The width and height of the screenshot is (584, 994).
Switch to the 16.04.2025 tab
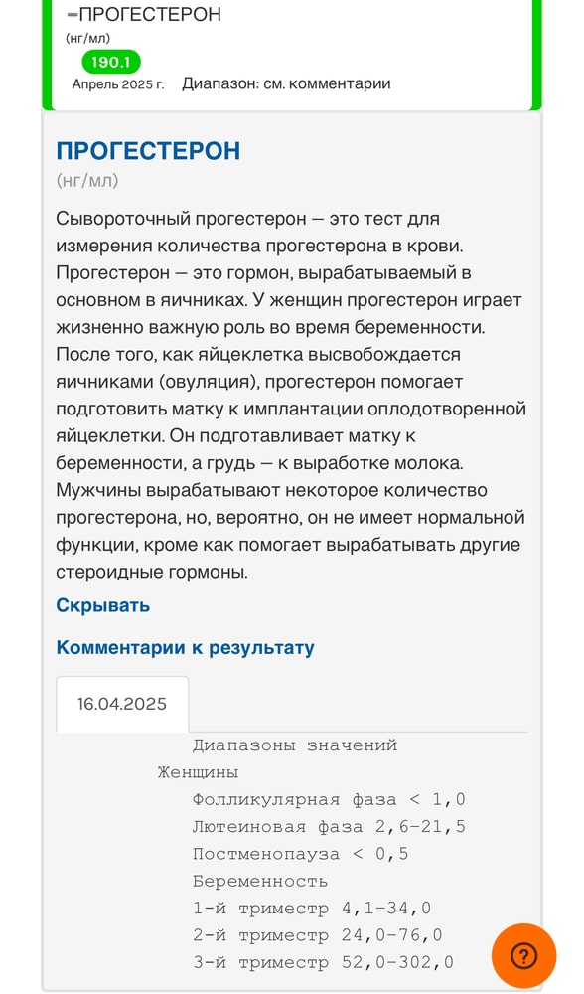(x=122, y=704)
